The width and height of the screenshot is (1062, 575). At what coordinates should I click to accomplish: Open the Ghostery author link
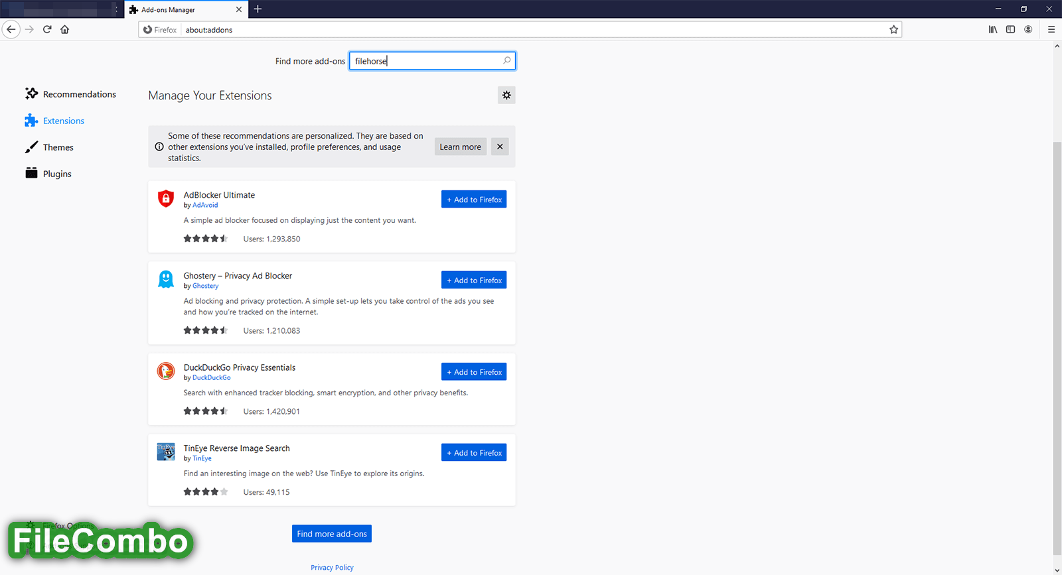tap(205, 287)
